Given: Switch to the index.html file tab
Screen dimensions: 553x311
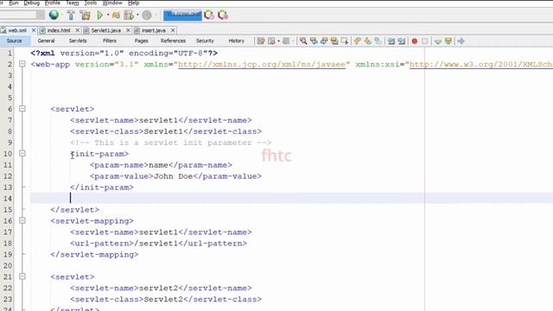Looking at the screenshot, I should [x=59, y=30].
